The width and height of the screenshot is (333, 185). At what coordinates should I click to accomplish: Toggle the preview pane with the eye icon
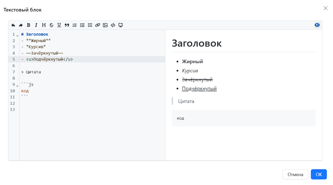pyautogui.click(x=317, y=25)
